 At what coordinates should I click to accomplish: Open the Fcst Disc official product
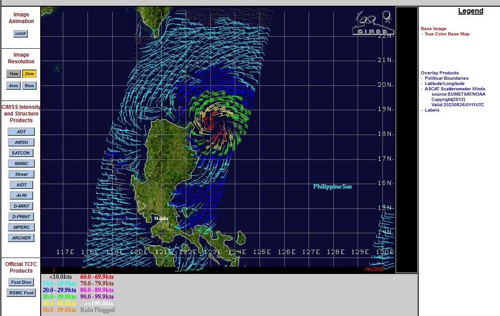pos(21,282)
